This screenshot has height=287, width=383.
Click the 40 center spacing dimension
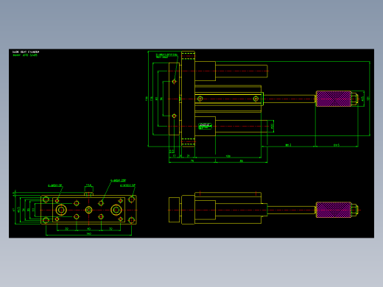tap(89, 229)
